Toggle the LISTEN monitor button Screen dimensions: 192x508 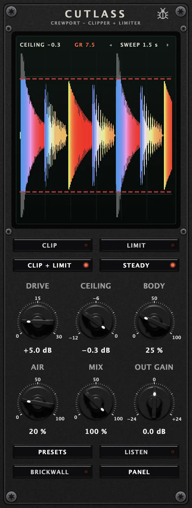coord(139,452)
